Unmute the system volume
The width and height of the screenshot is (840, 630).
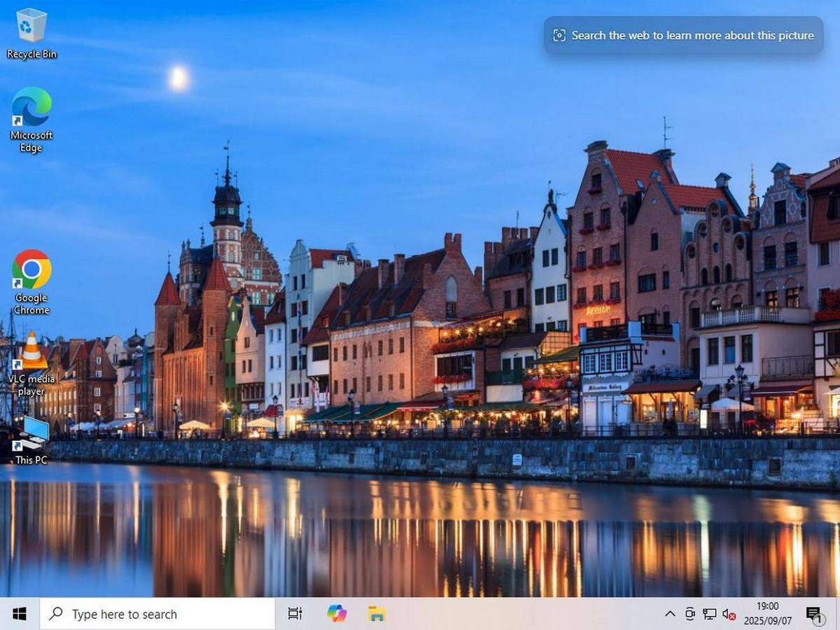tap(728, 614)
